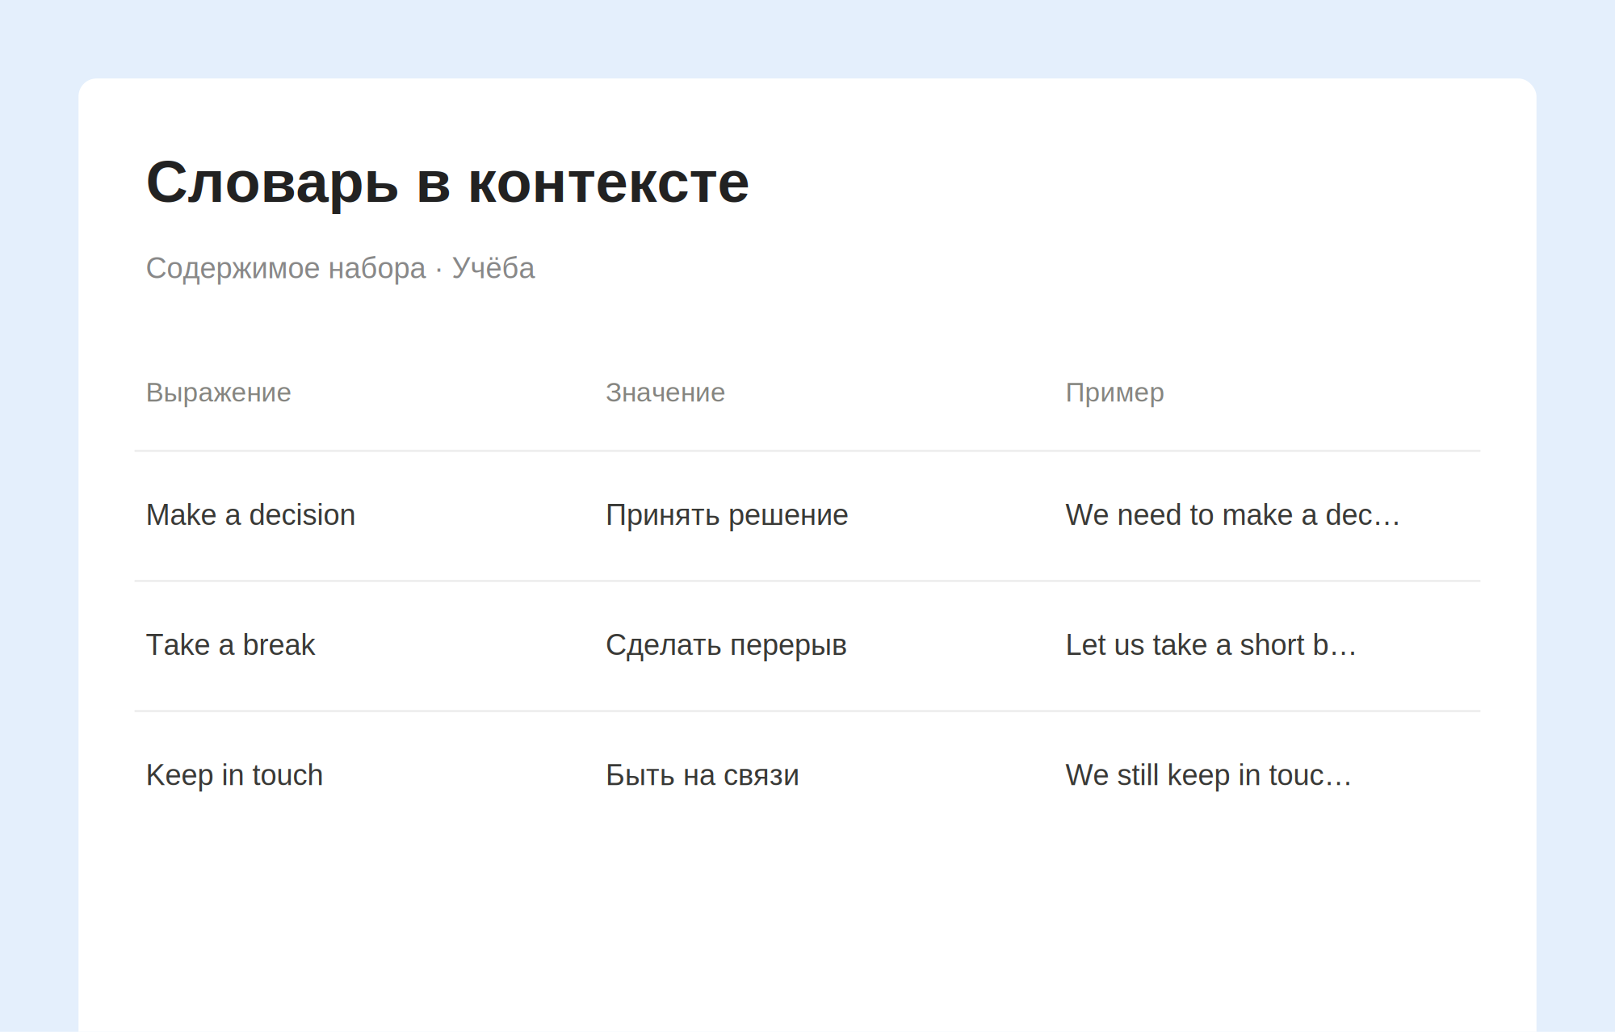Screen dimensions: 1615x1032
Task: Click the subtitle 'Содержимое набора · Учёба'
Action: tap(340, 268)
